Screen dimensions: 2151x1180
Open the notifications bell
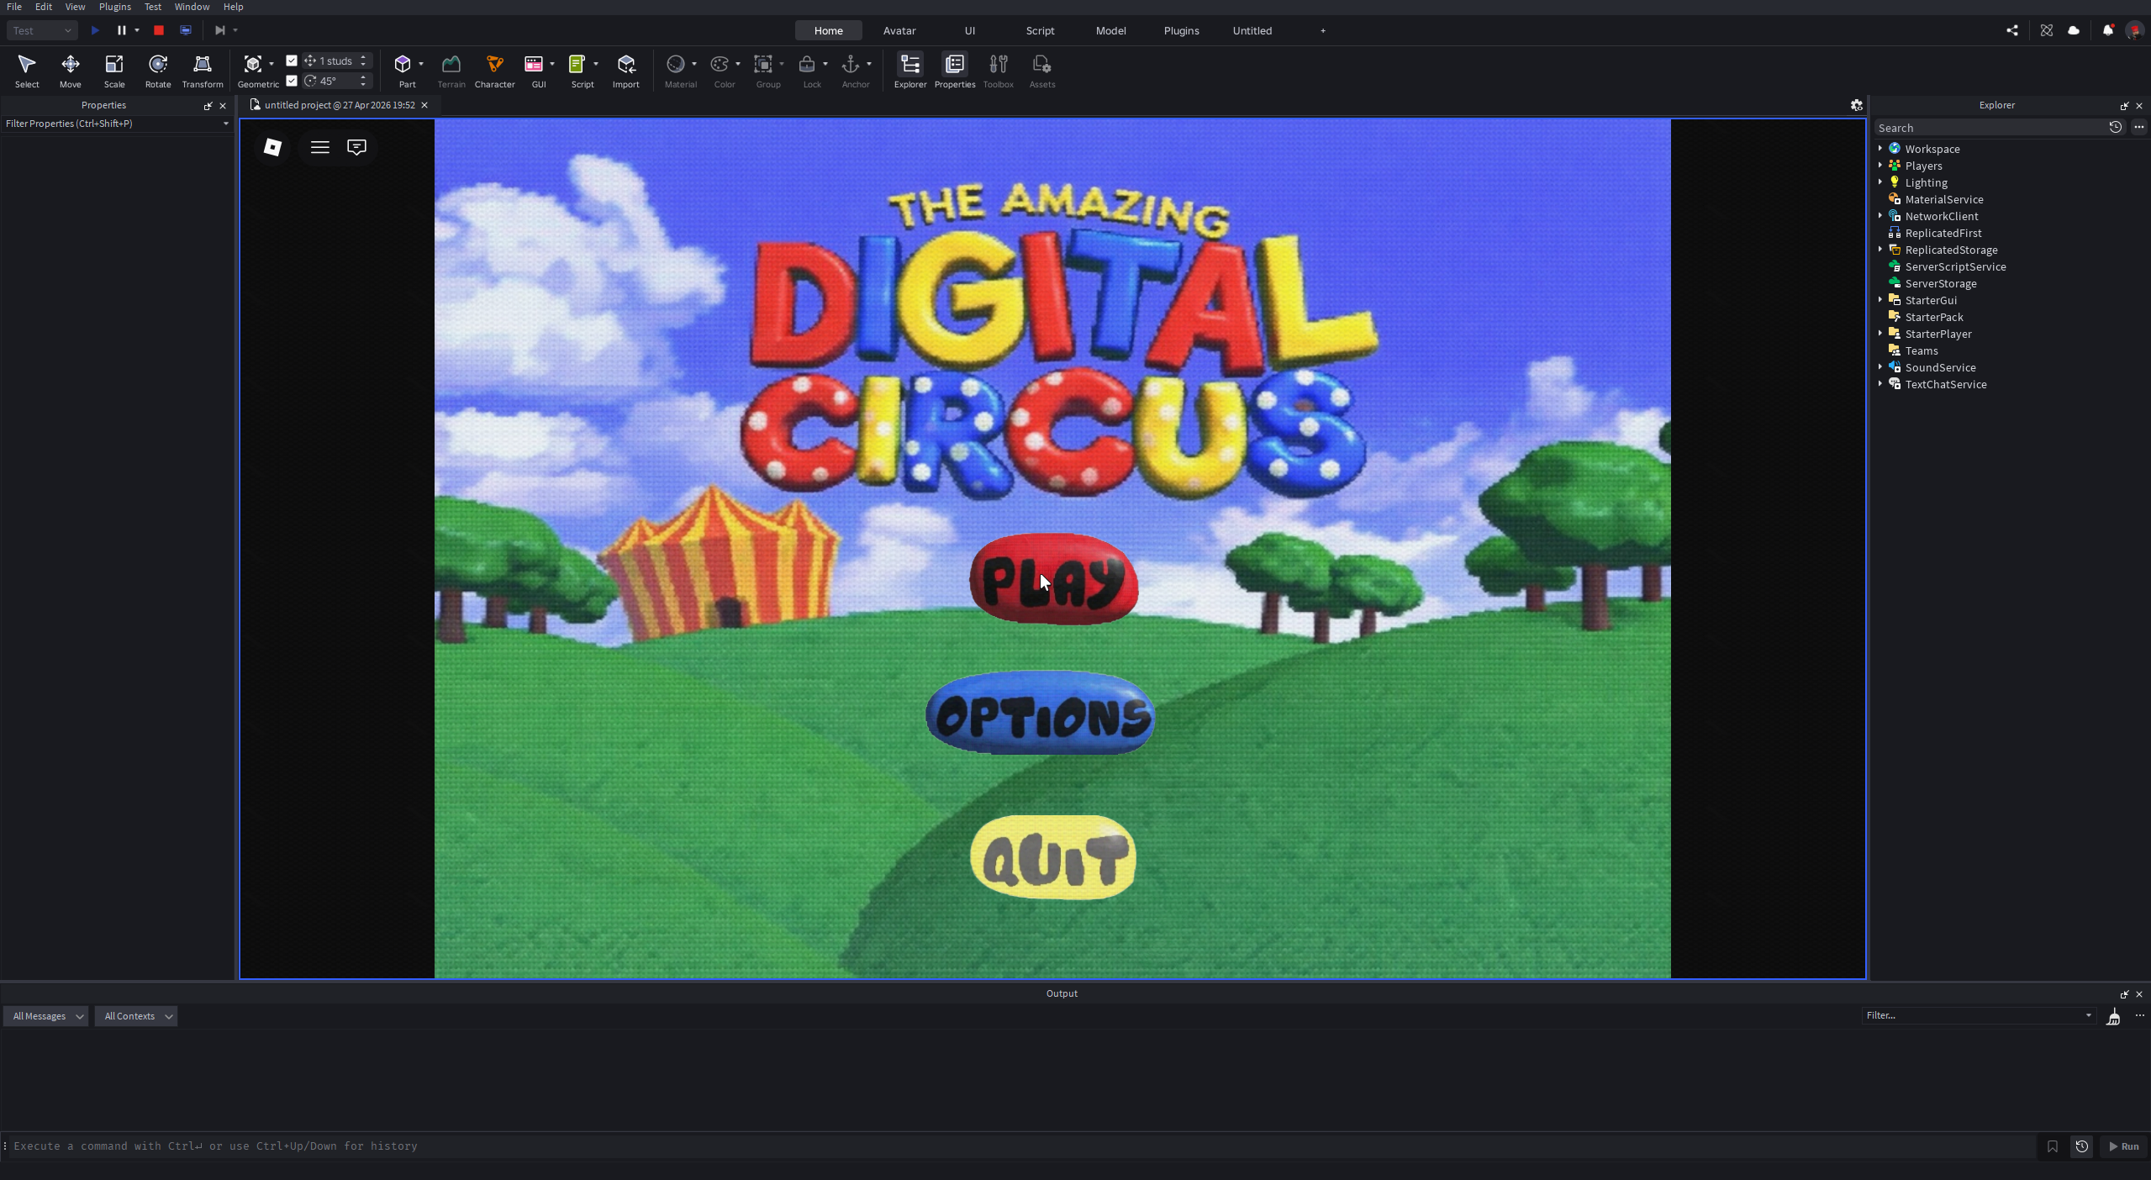click(x=2108, y=30)
